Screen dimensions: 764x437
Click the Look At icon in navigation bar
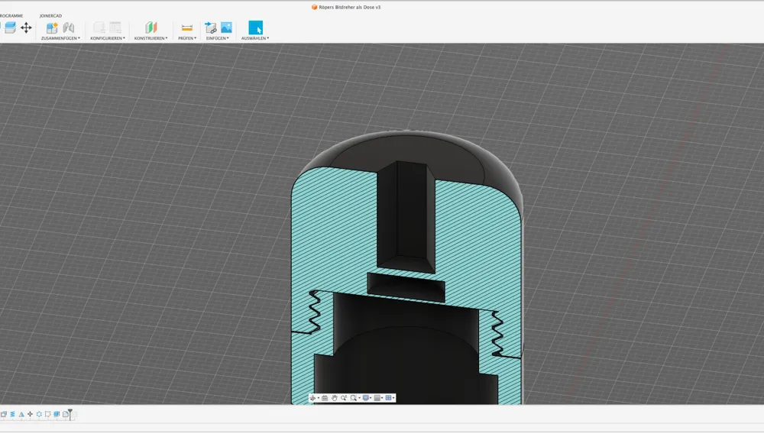(x=325, y=398)
